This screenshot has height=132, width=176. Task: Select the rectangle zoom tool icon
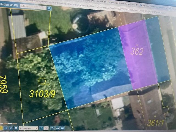coord(5,128)
